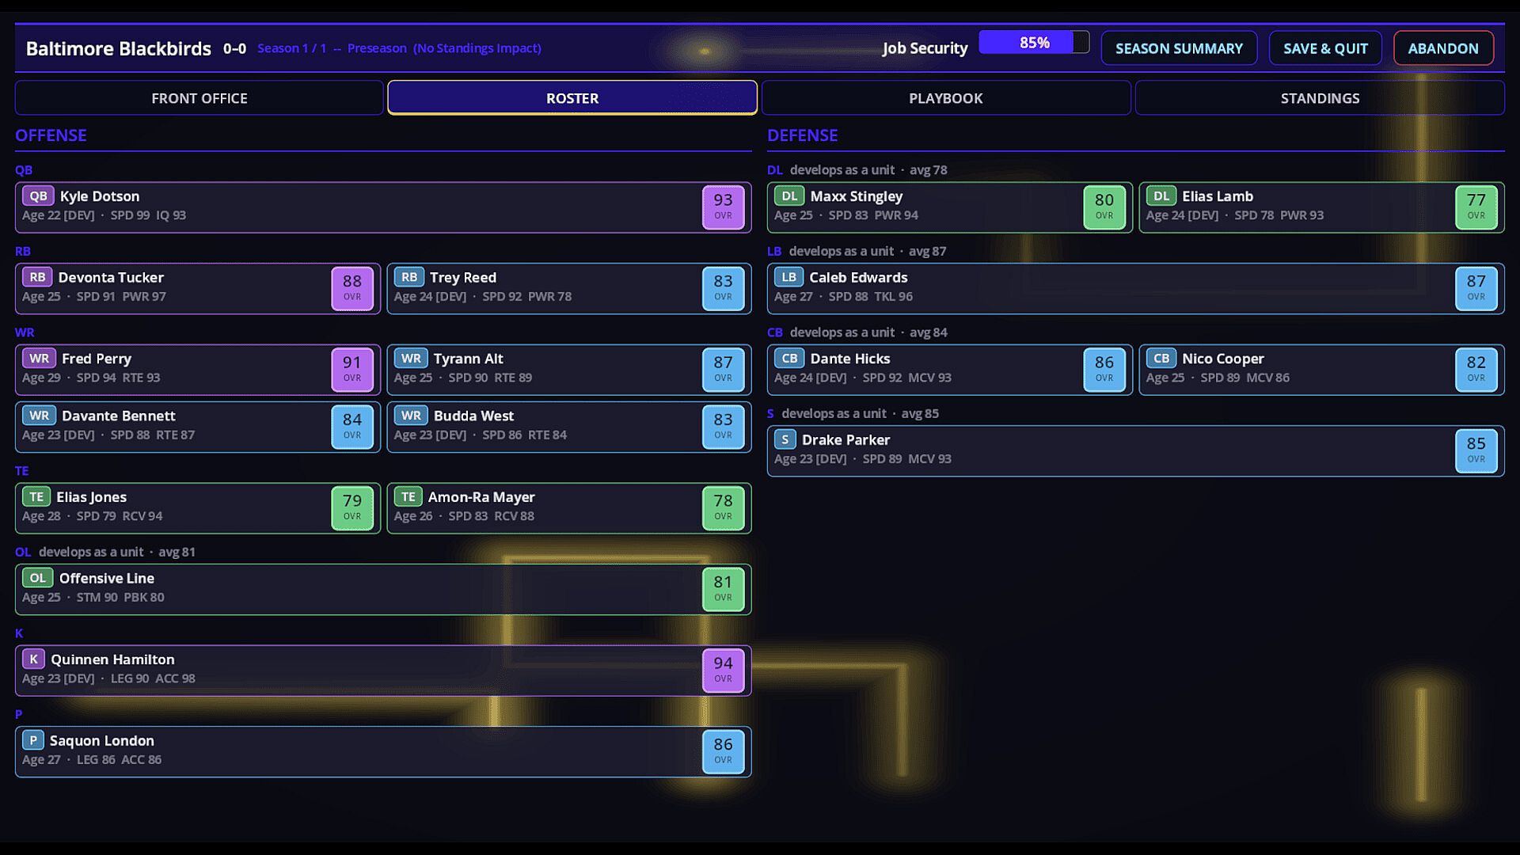
Task: Click Fred Perry's 91 OVR rating
Action: pyautogui.click(x=352, y=370)
